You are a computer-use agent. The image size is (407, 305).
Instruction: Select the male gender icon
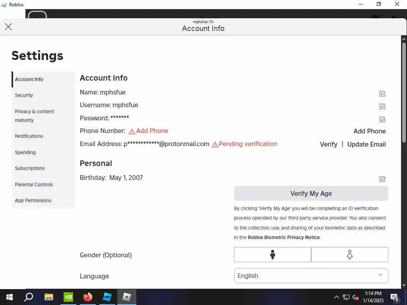click(x=273, y=255)
